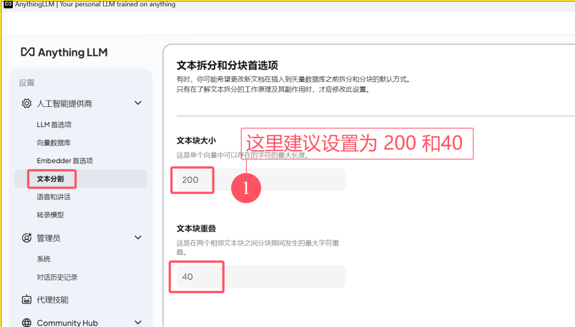The height and width of the screenshot is (327, 575).
Task: Select the 文本分割 menu item
Action: (x=81, y=179)
